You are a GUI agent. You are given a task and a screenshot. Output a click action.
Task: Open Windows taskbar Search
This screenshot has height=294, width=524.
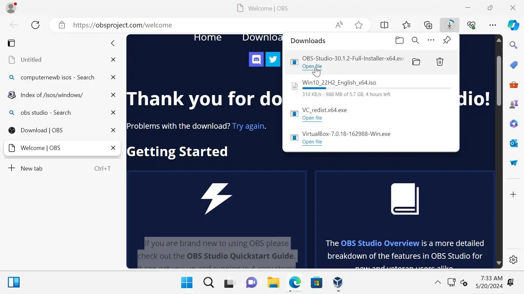[x=208, y=282]
